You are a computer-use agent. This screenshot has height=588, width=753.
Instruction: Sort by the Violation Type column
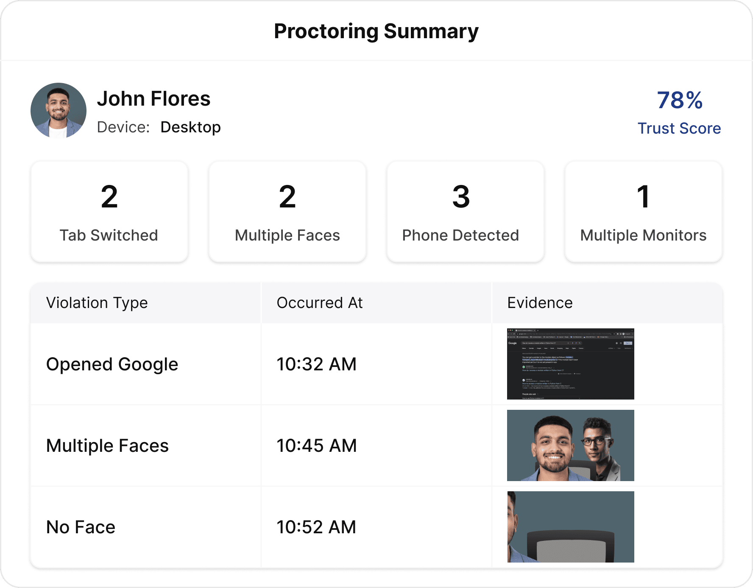click(97, 302)
